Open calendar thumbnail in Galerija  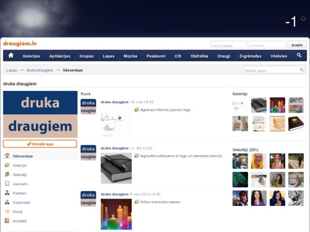point(259,124)
